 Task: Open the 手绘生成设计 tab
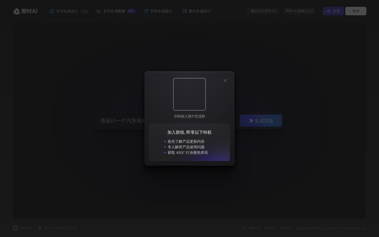coord(158,11)
